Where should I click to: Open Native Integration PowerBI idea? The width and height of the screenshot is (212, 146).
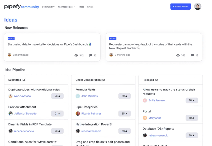(94, 124)
